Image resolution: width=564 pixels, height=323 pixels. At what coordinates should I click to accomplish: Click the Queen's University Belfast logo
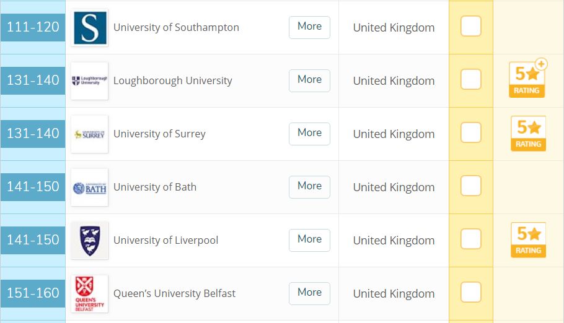tap(90, 293)
